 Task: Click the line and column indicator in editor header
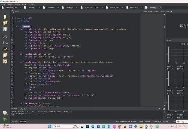tap(154, 11)
